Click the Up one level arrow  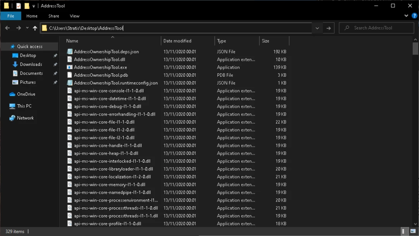pos(35,28)
